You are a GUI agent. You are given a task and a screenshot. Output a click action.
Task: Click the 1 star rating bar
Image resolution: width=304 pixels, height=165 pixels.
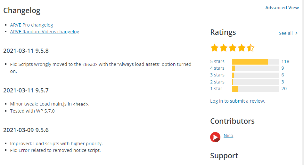[x=256, y=89]
